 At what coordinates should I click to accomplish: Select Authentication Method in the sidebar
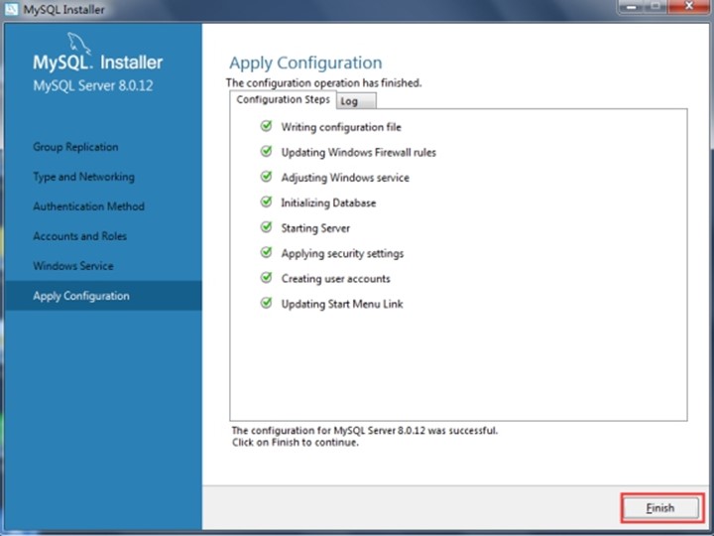(89, 206)
